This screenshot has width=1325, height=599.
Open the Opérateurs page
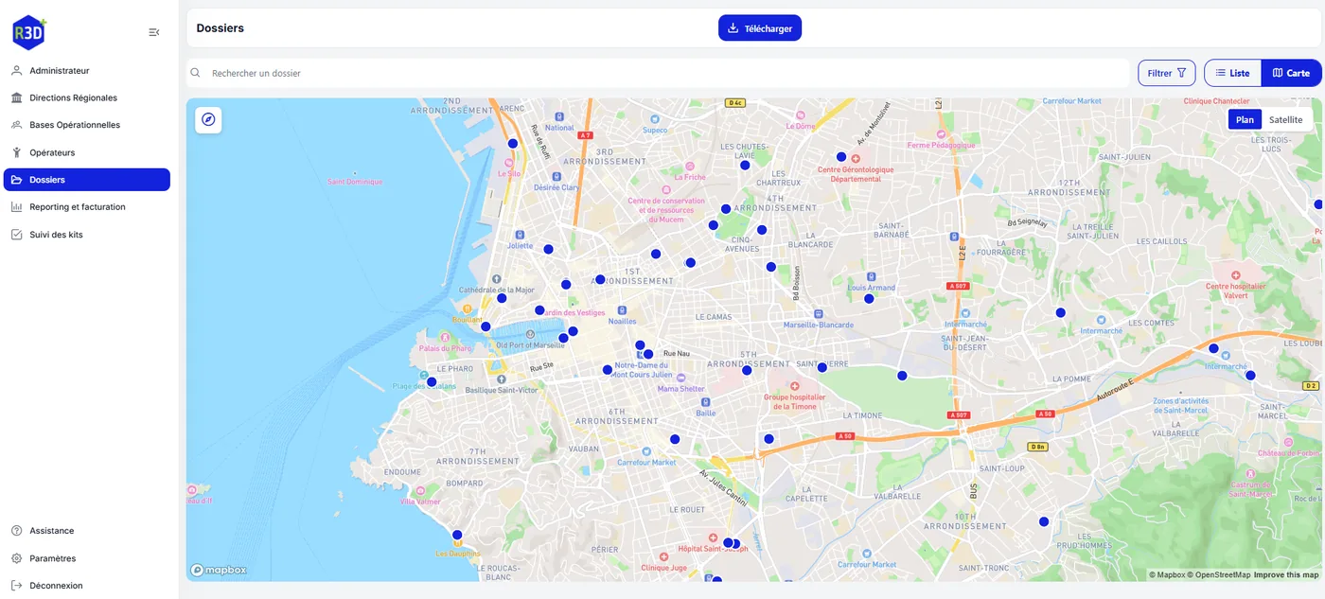click(87, 152)
